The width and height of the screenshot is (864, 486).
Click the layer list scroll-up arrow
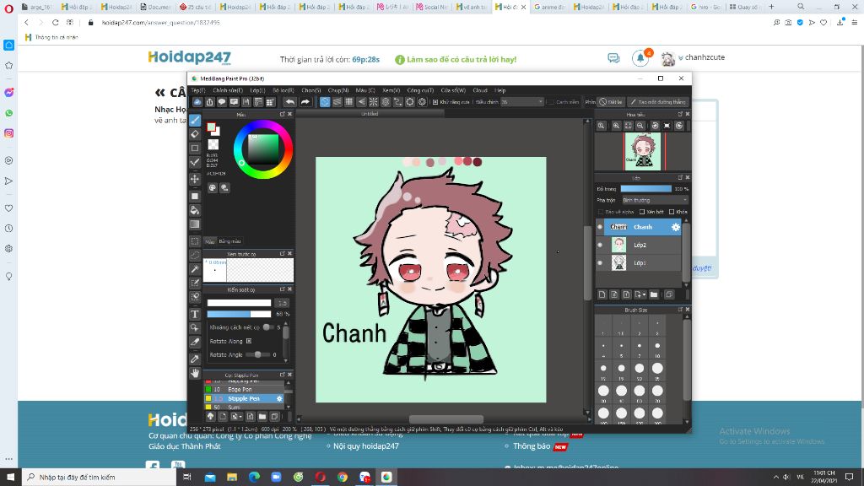point(687,220)
